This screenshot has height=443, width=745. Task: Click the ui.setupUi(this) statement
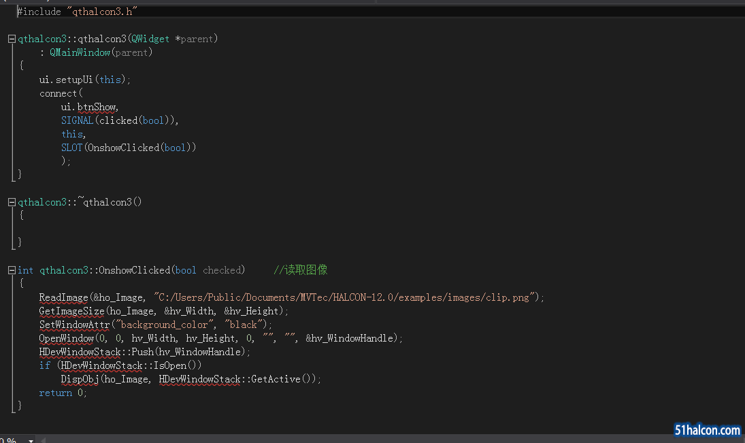coord(84,80)
